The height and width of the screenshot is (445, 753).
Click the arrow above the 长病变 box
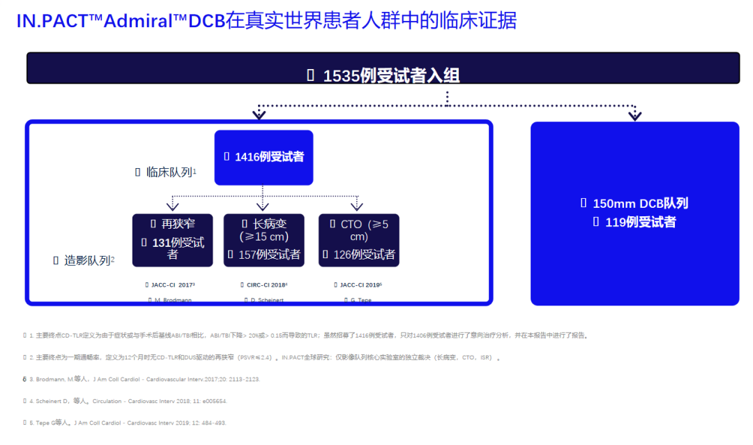point(263,205)
